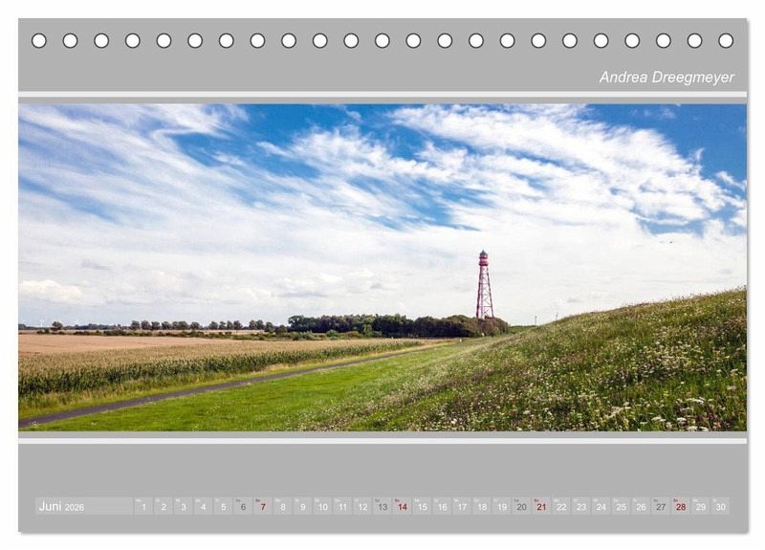Click date 17 in calendar strip
Image resolution: width=765 pixels, height=550 pixels.
click(x=462, y=506)
